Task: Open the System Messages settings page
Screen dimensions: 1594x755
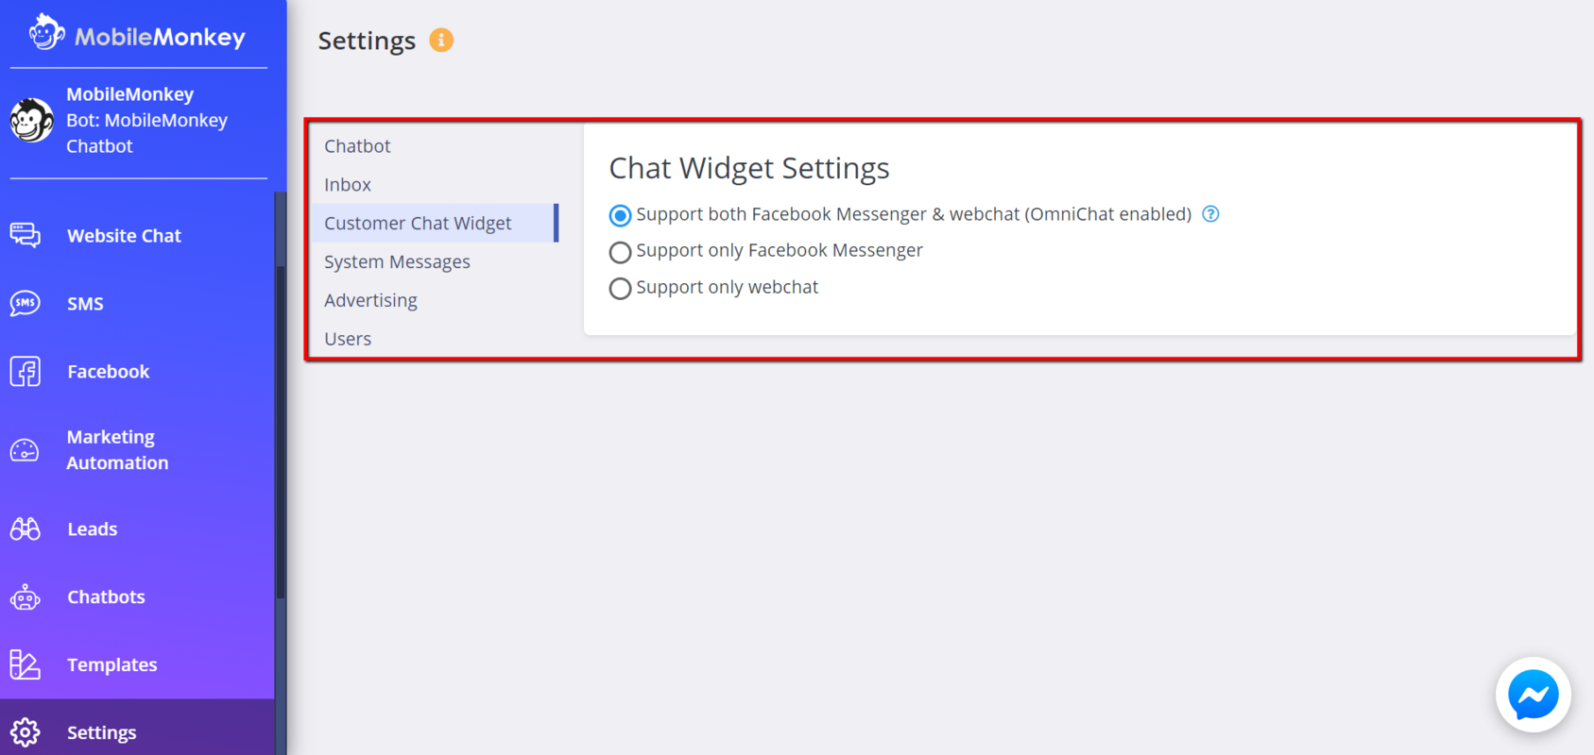Action: coord(397,261)
